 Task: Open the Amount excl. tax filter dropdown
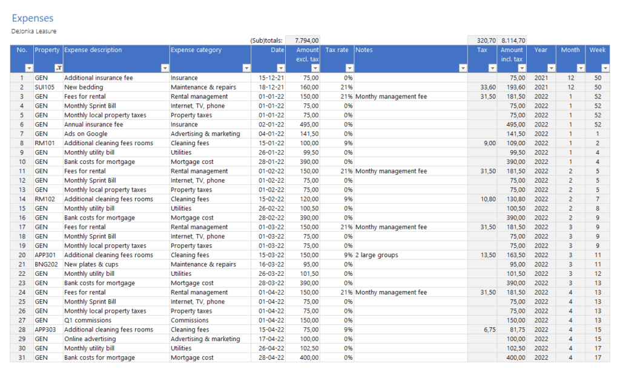tap(316, 69)
